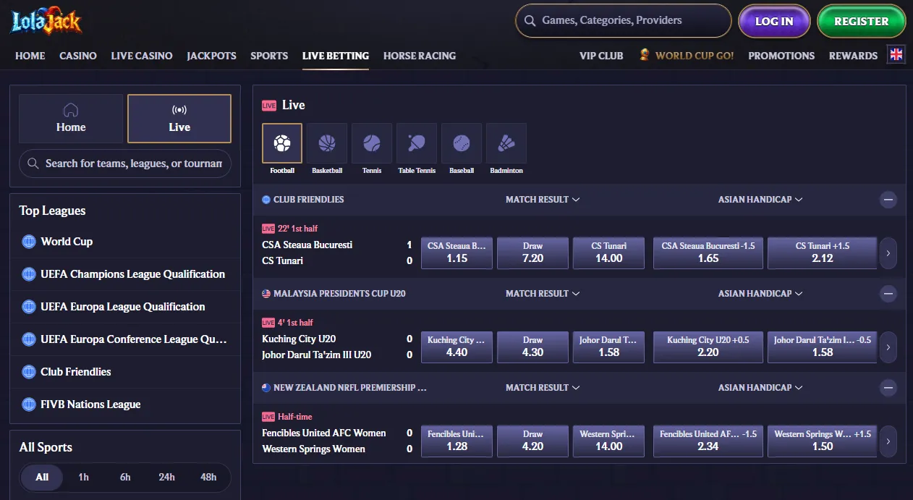
Task: Collapse the Malaysia Presidents Cup U20 section
Action: [x=888, y=294]
